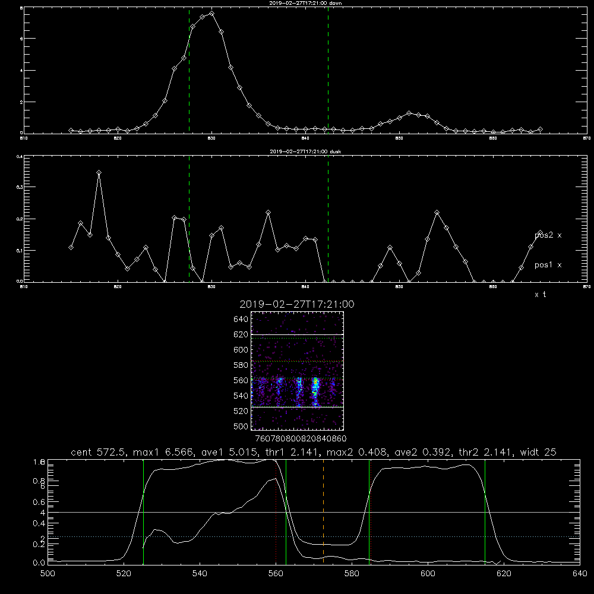Select the highest peak marker in dawn plot

pyautogui.click(x=212, y=13)
